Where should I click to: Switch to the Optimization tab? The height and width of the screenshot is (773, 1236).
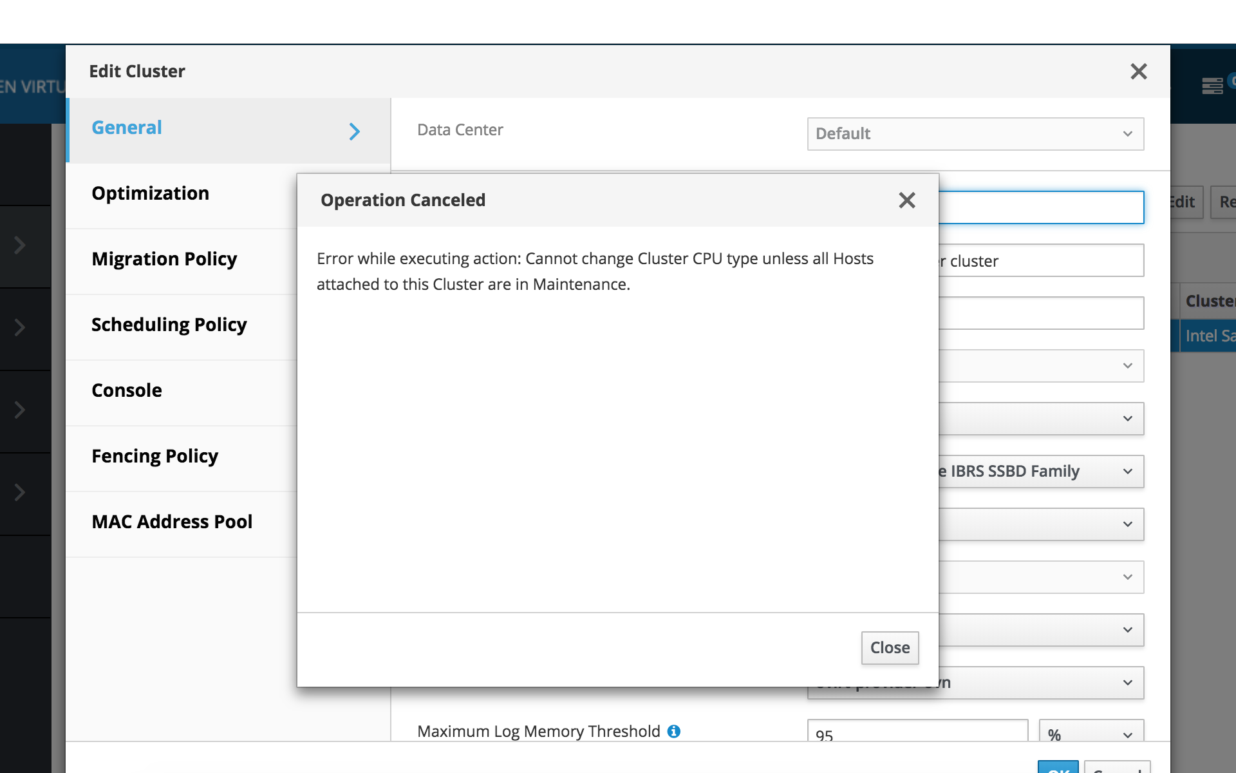150,193
